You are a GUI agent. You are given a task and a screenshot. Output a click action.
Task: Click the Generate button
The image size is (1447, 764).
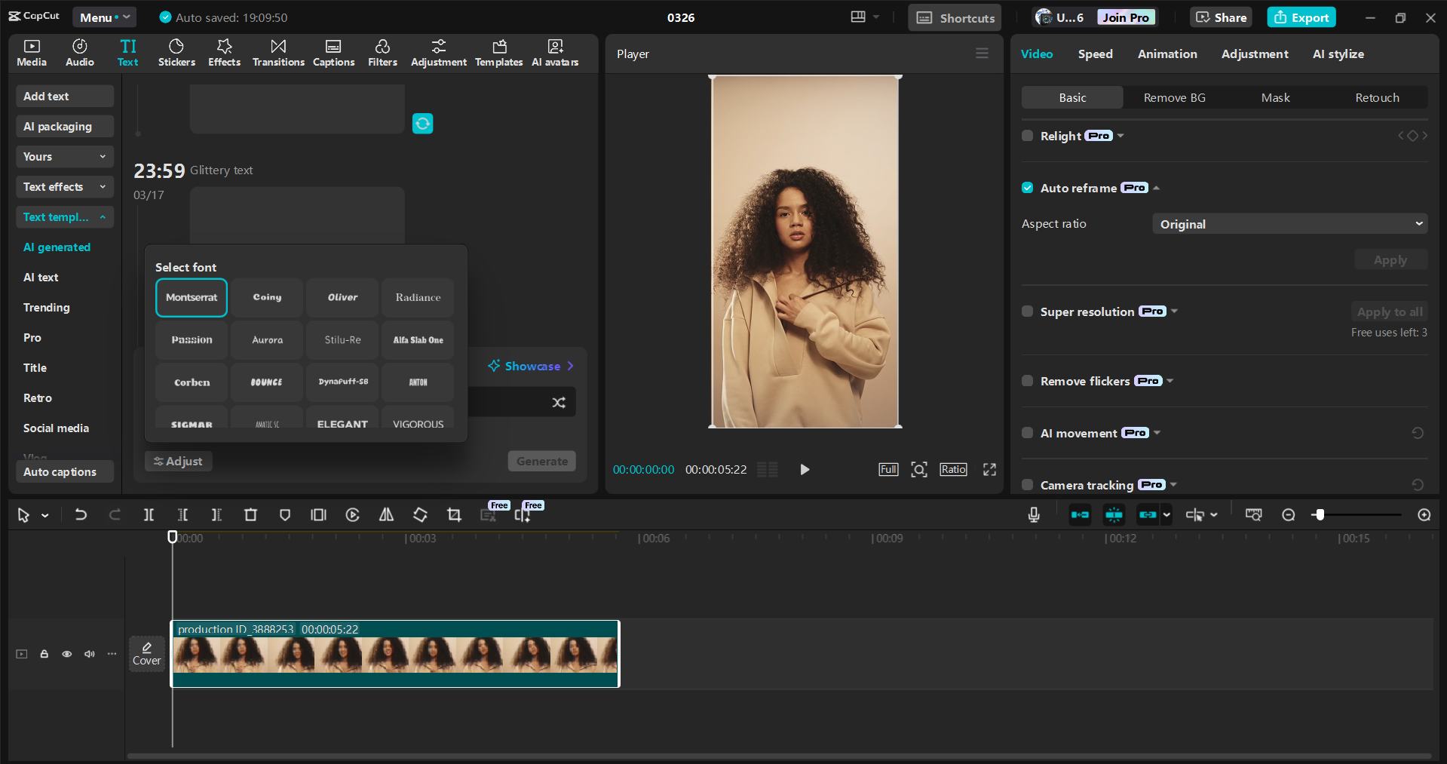541,461
